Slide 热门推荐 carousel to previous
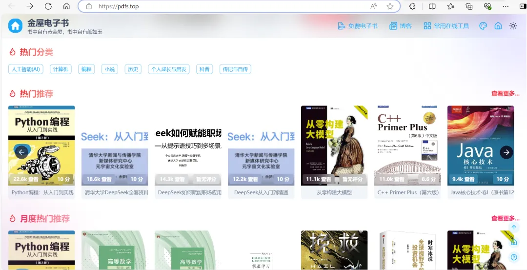The width and height of the screenshot is (527, 270). pyautogui.click(x=21, y=152)
